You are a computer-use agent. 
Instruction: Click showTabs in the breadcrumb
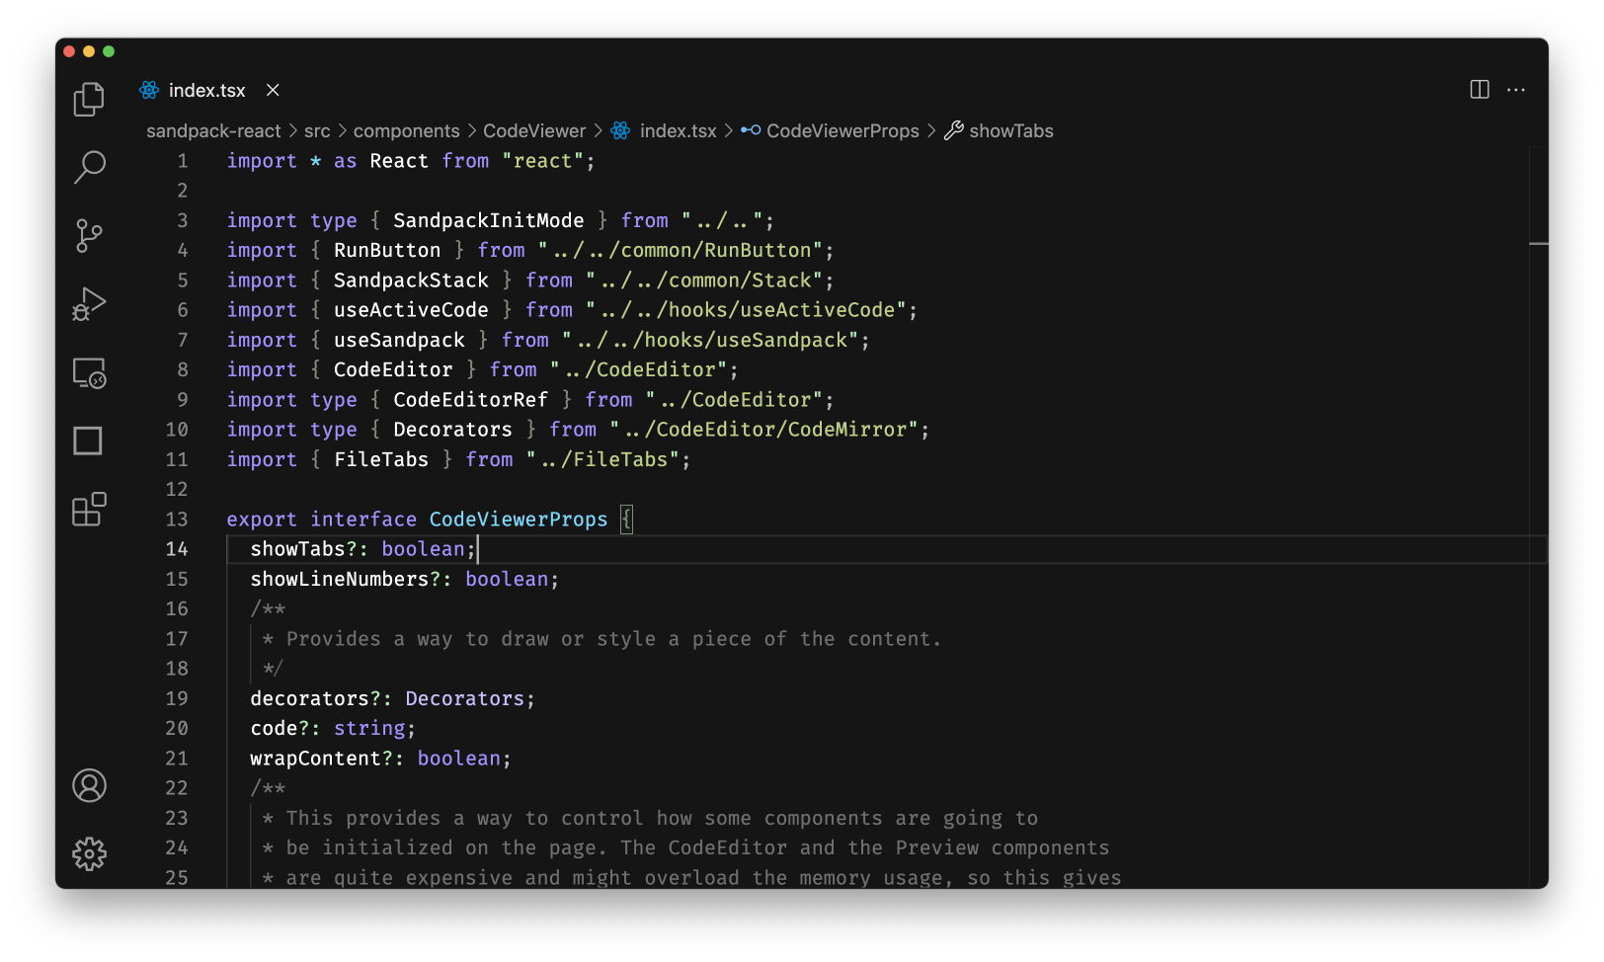(1011, 131)
